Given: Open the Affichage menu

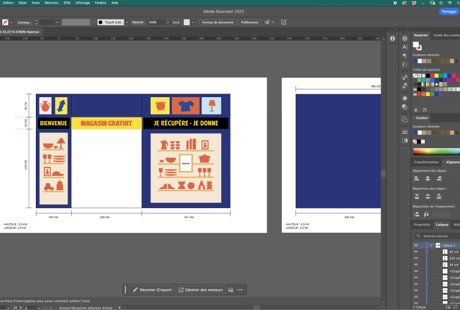Looking at the screenshot, I should tap(82, 2).
